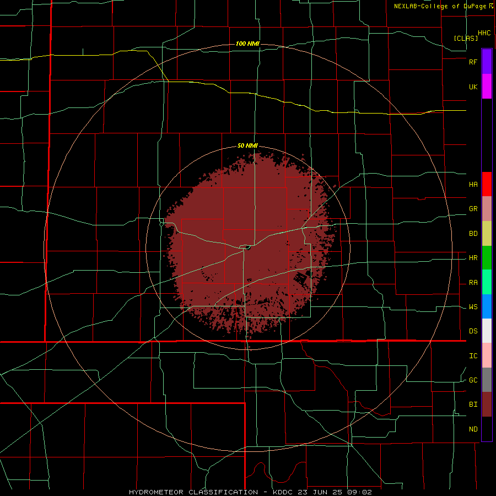Click the "BI" legend label
The width and height of the screenshot is (496, 496).
pos(473,405)
